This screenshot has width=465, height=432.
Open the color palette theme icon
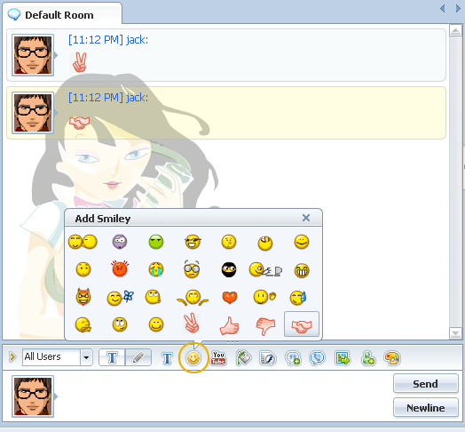[x=392, y=358]
